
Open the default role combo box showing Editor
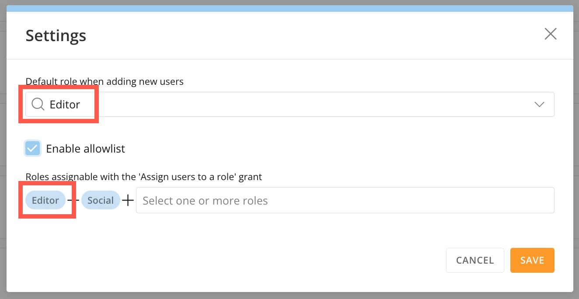[x=289, y=104]
